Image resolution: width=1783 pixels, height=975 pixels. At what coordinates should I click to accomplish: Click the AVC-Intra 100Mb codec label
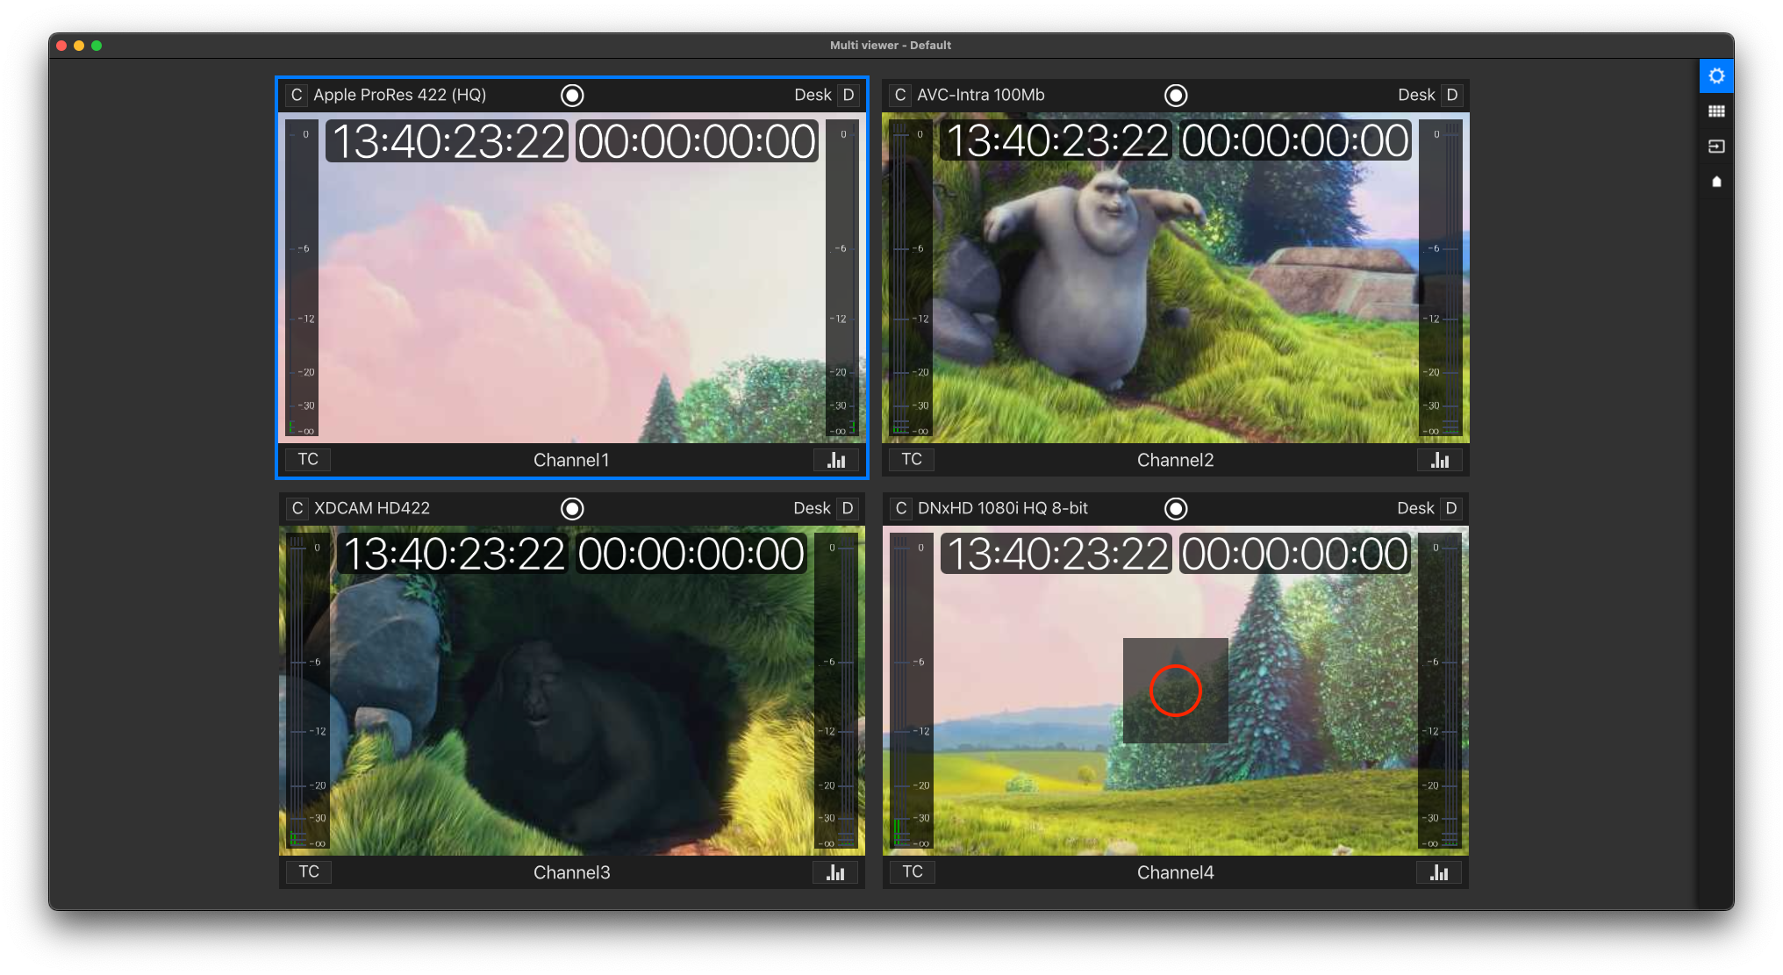tap(981, 95)
